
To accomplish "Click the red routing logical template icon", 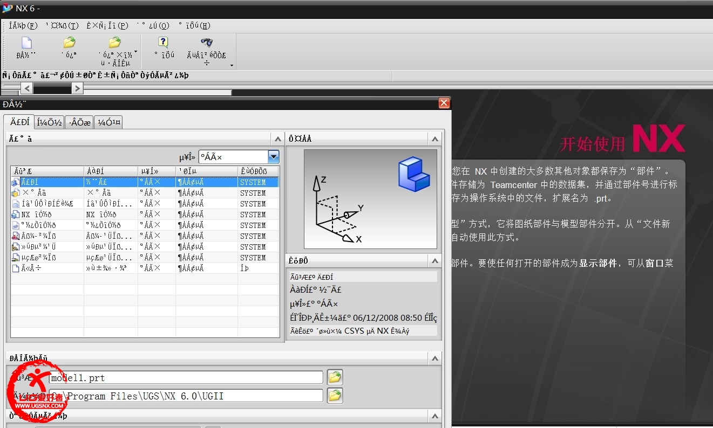I will tap(15, 236).
